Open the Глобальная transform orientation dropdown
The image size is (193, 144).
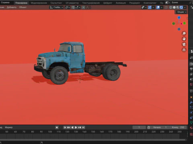[56, 8]
